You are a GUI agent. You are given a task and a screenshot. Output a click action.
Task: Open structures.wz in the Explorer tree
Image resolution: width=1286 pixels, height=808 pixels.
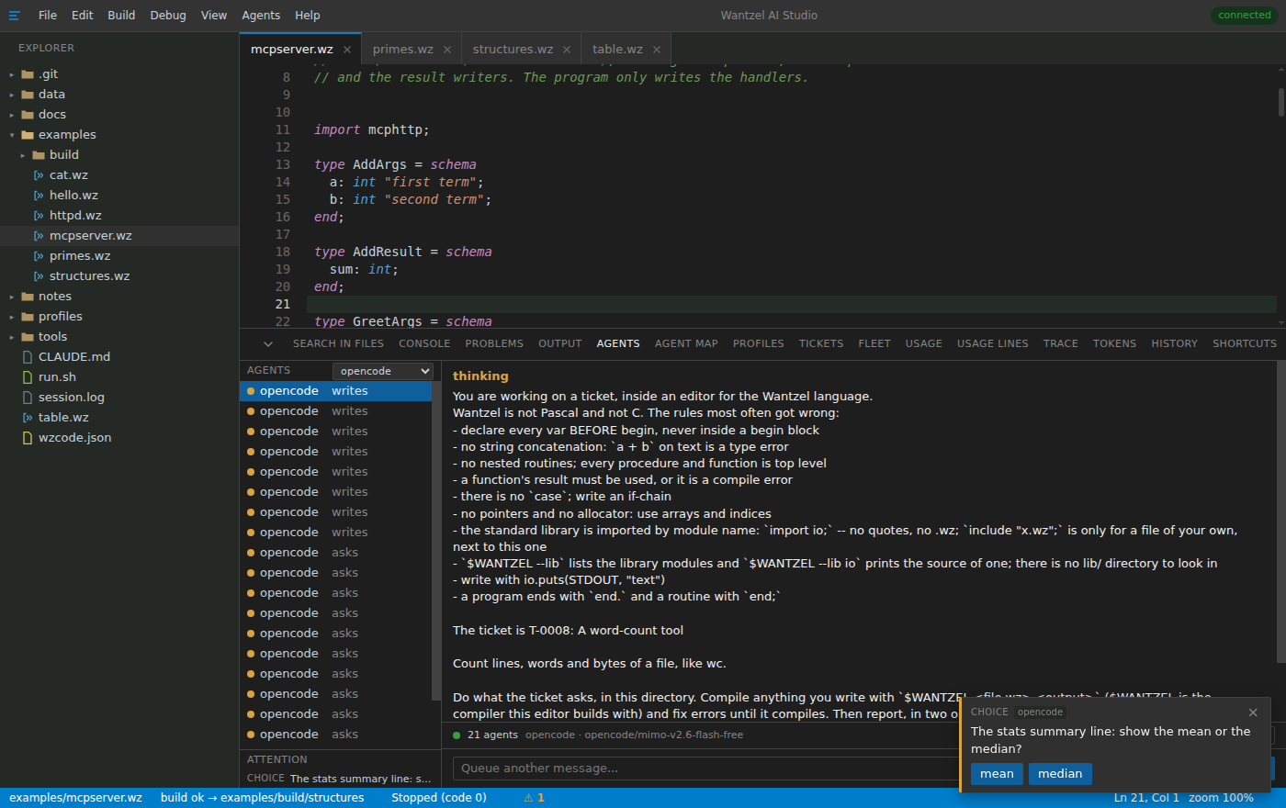[119, 276]
